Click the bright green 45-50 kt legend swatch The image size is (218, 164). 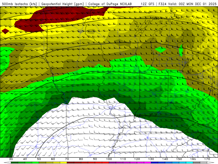click(x=35, y=163)
